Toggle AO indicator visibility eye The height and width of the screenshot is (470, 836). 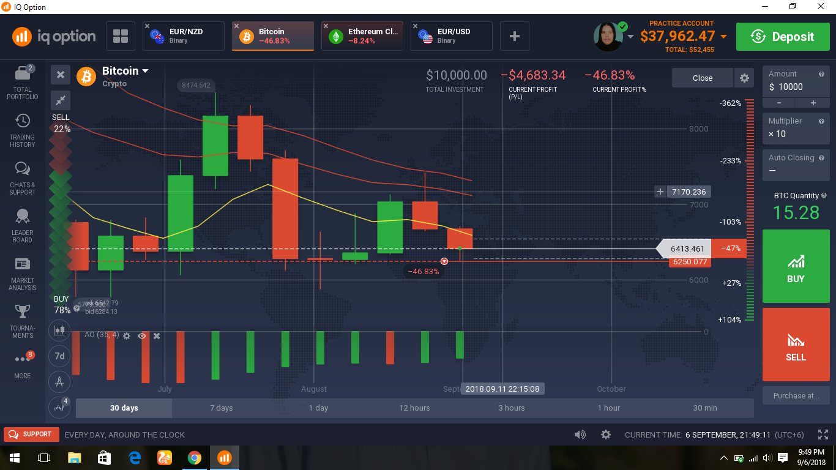[142, 336]
